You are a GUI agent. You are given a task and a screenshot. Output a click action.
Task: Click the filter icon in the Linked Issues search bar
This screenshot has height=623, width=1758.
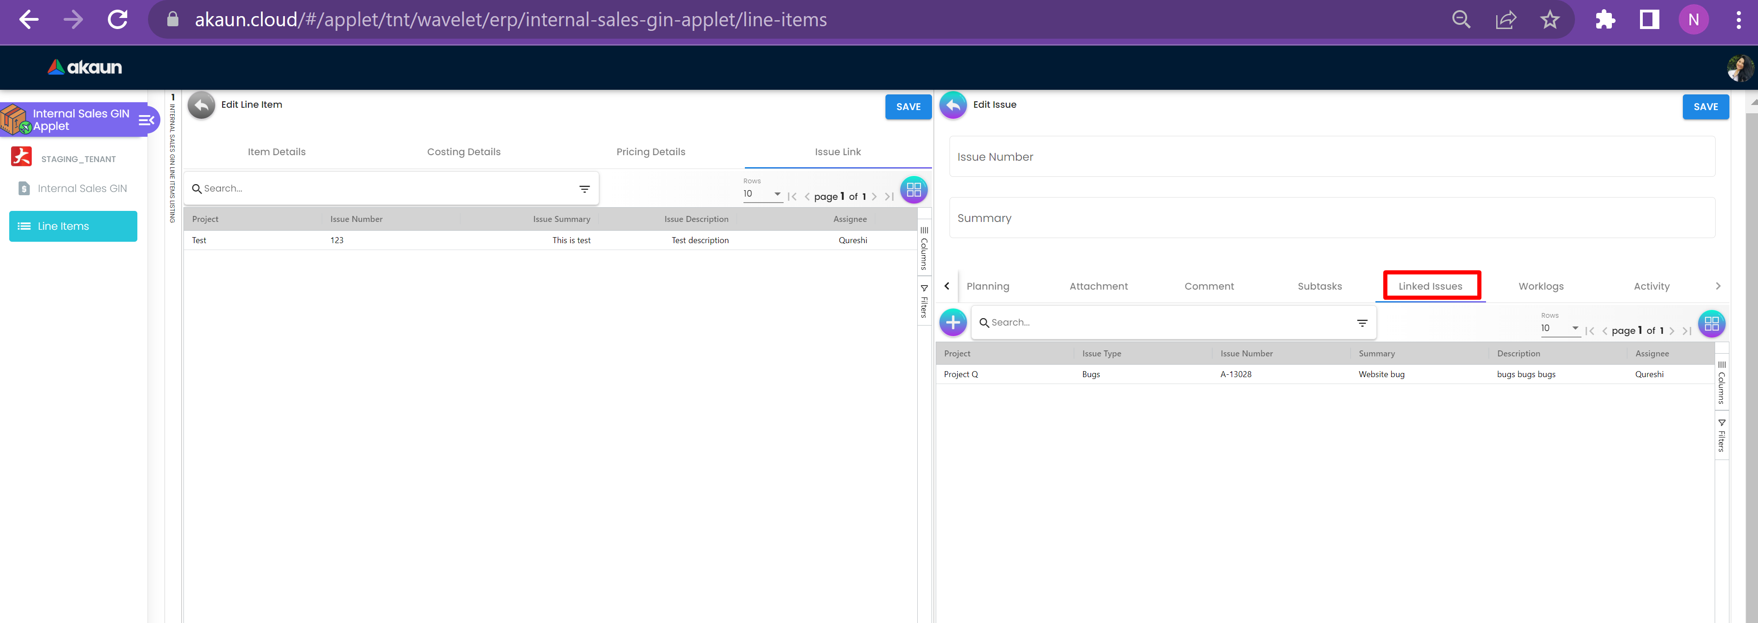(1362, 323)
